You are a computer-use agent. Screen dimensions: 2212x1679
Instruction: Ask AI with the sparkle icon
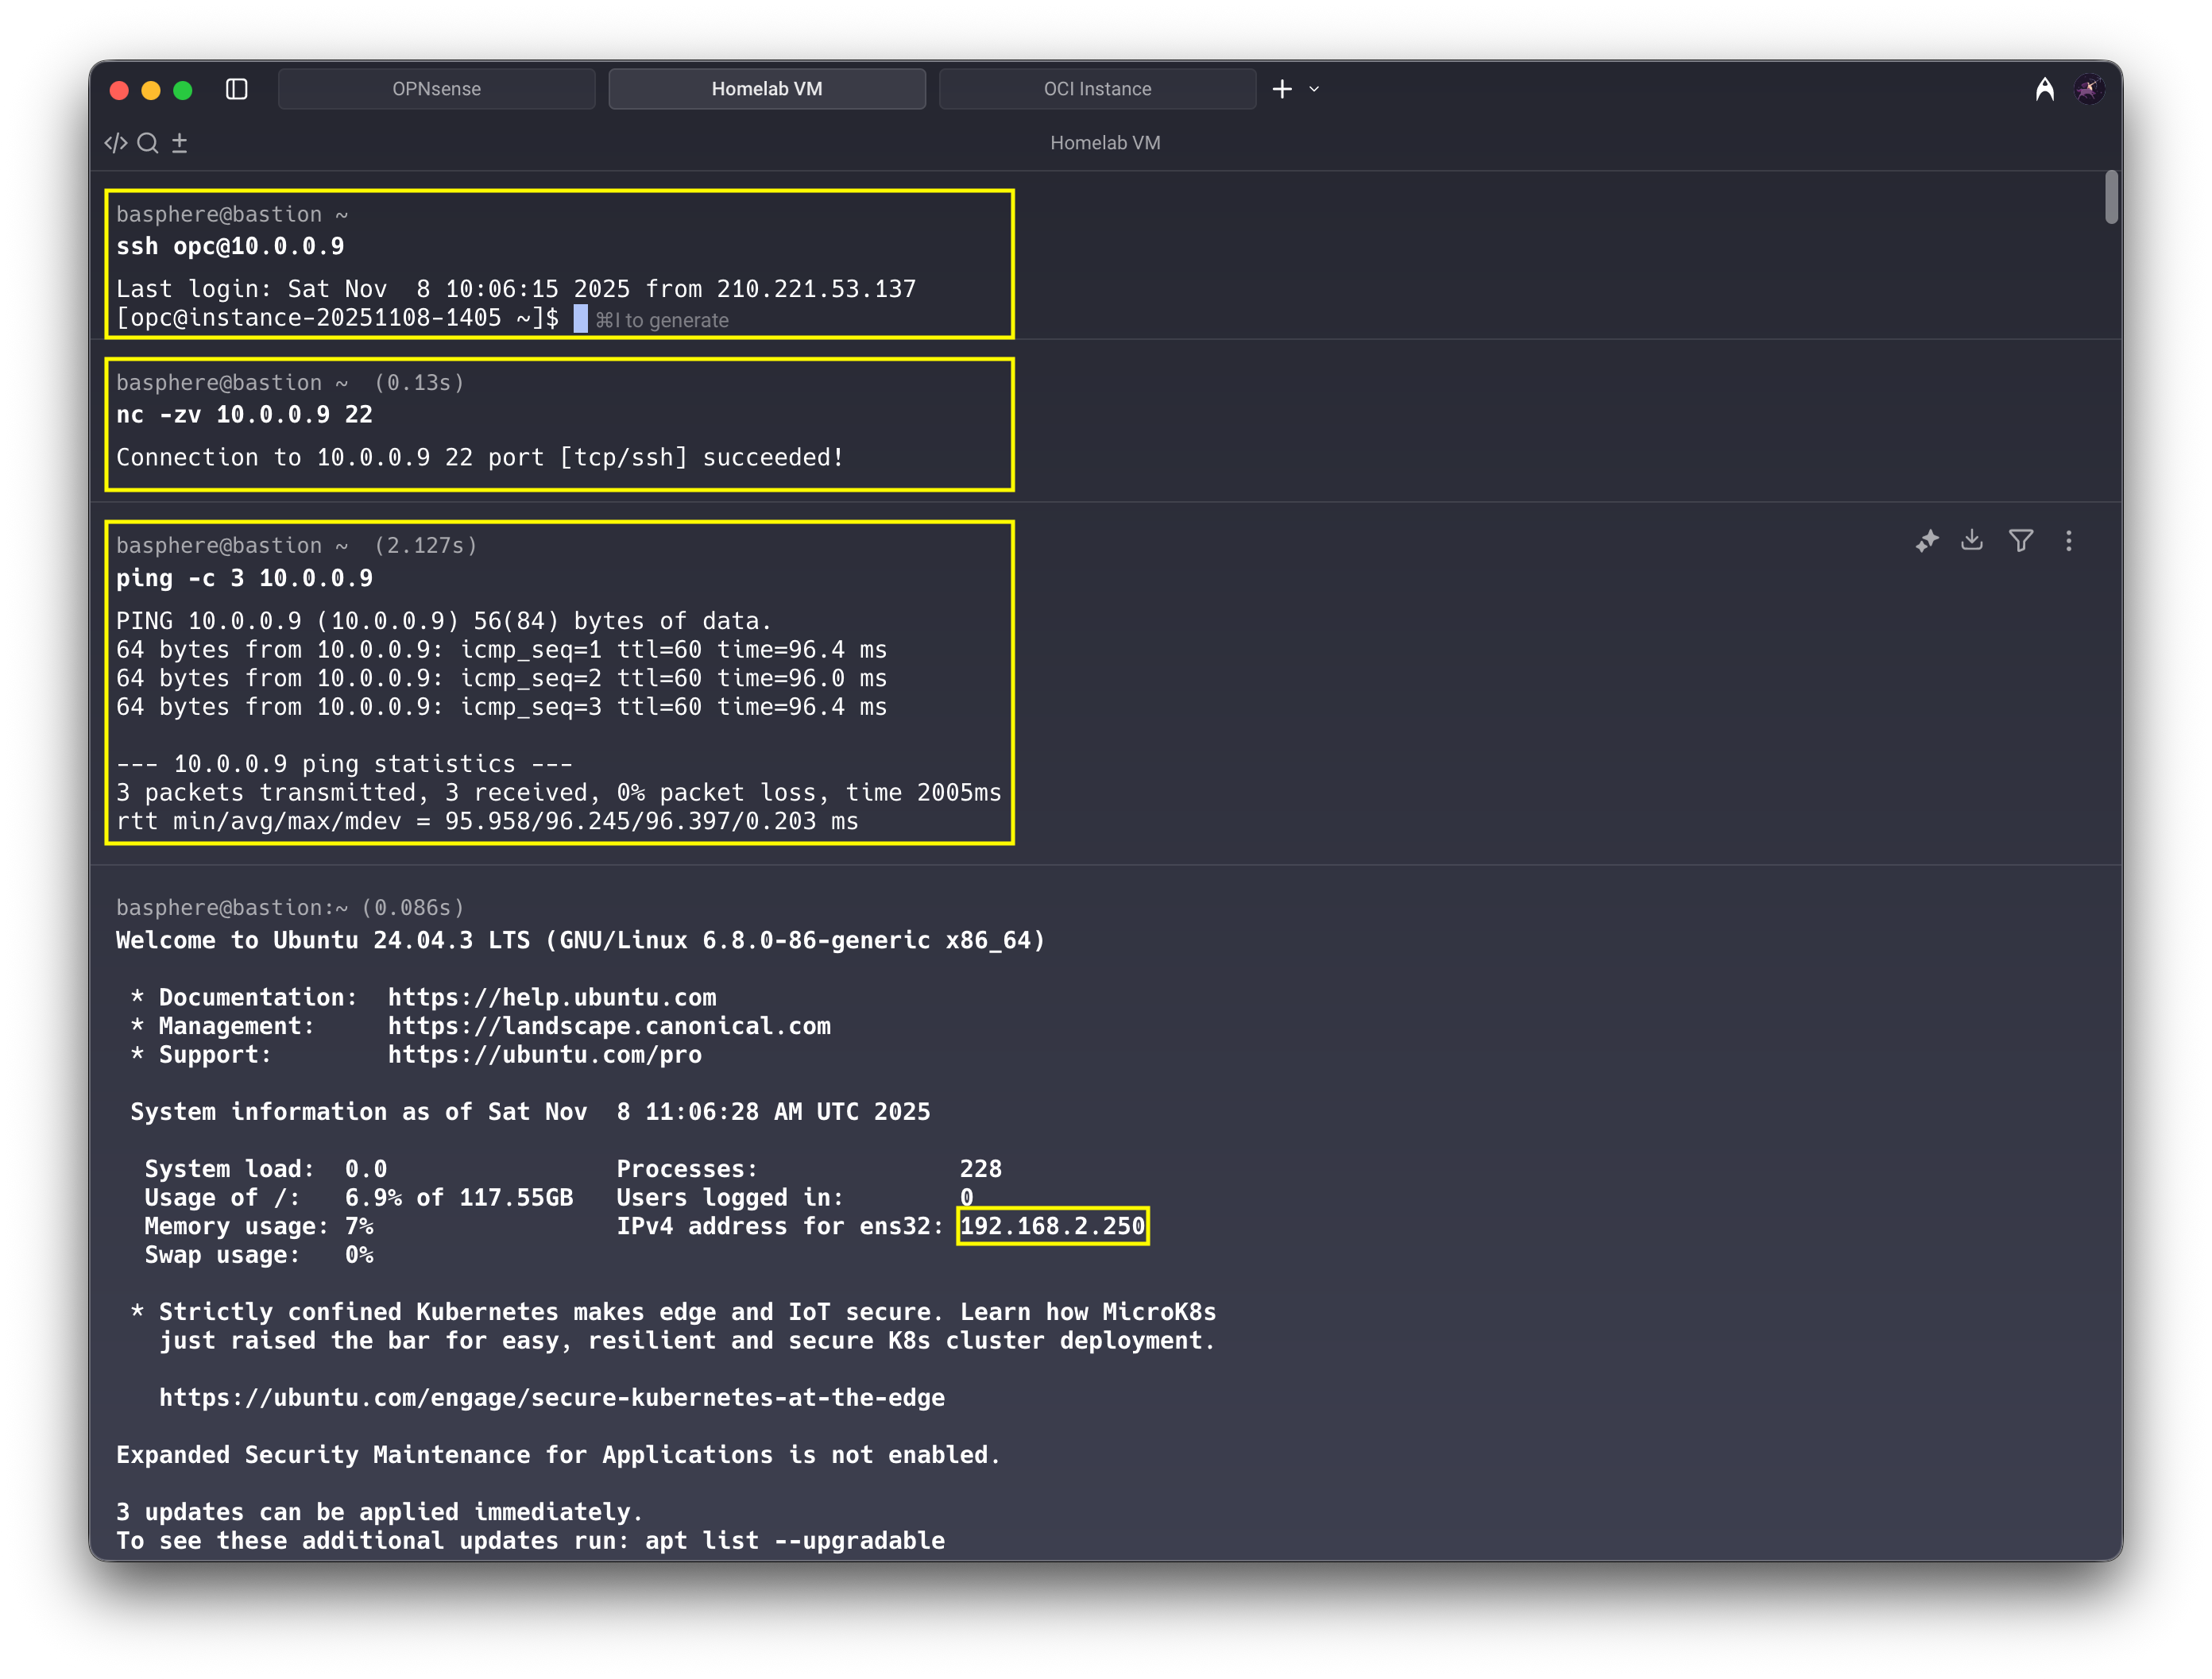coord(1927,541)
